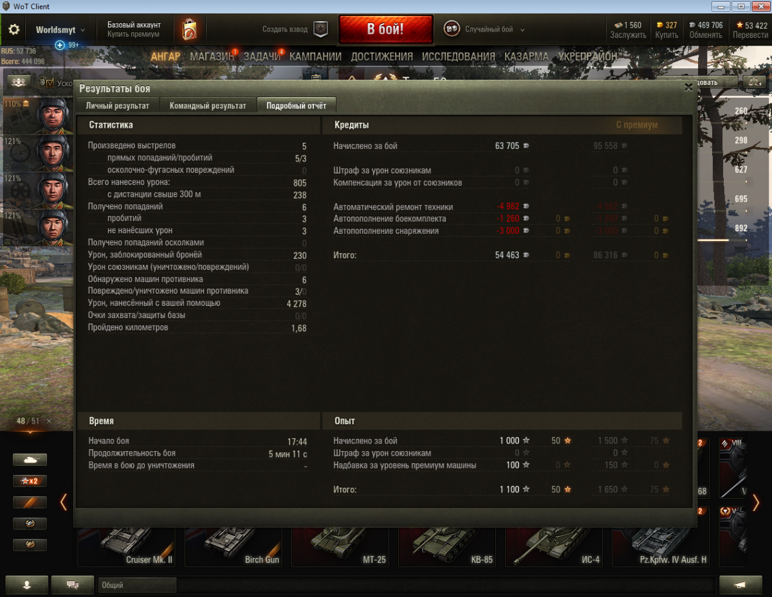
Task: Select the first crew member portrait at 110%
Action: (x=54, y=115)
